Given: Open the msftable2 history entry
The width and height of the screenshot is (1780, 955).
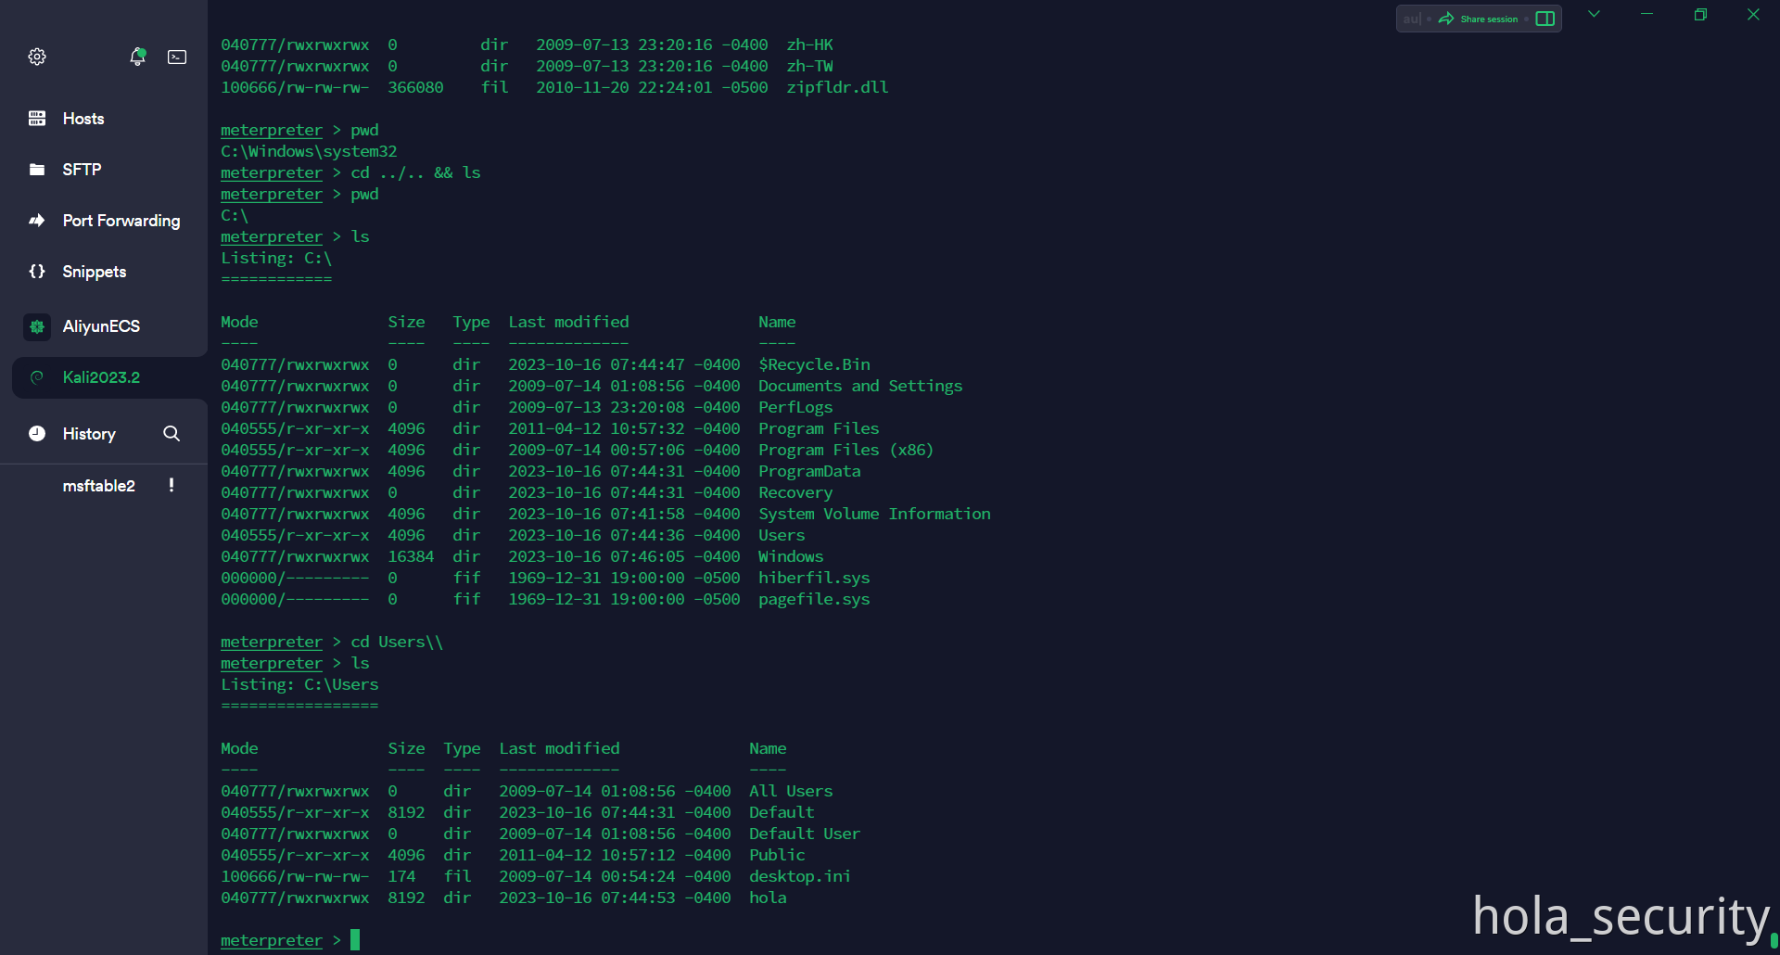Looking at the screenshot, I should [x=98, y=486].
